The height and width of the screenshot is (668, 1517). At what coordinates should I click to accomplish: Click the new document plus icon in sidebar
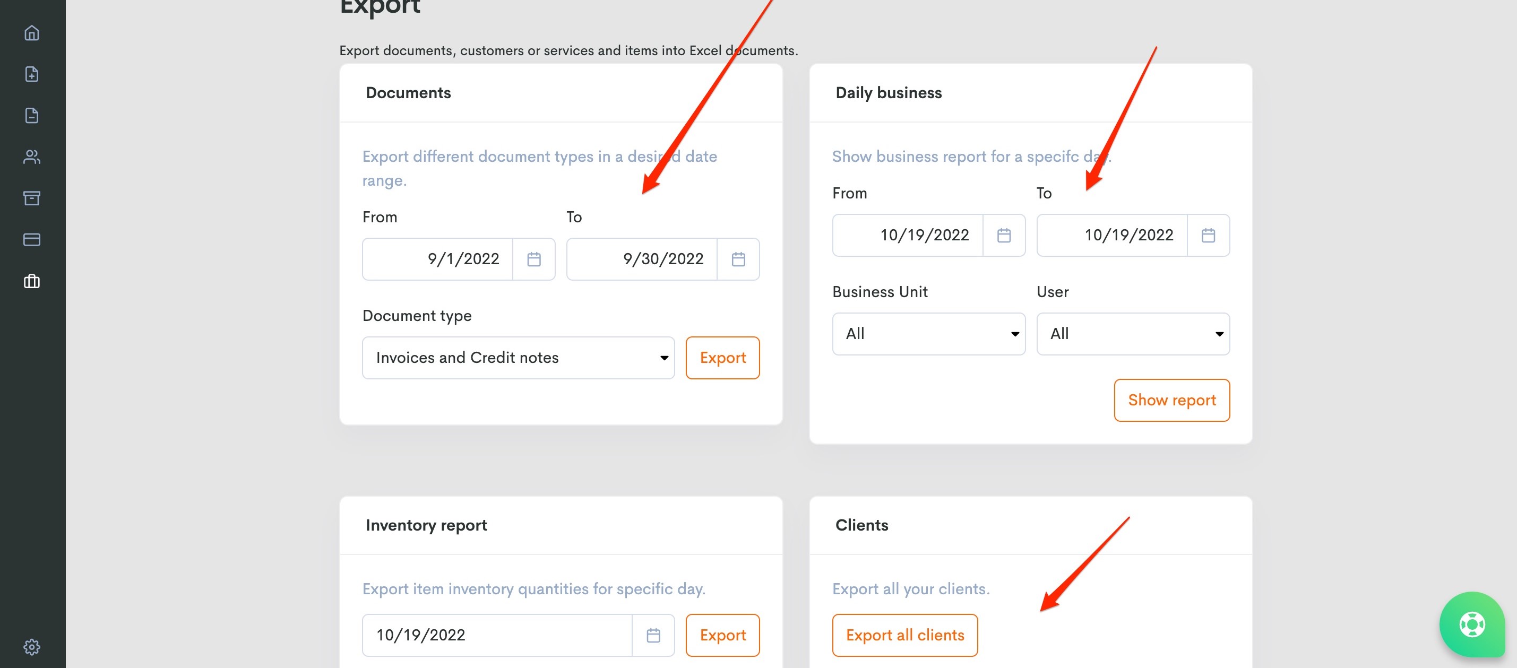tap(32, 74)
